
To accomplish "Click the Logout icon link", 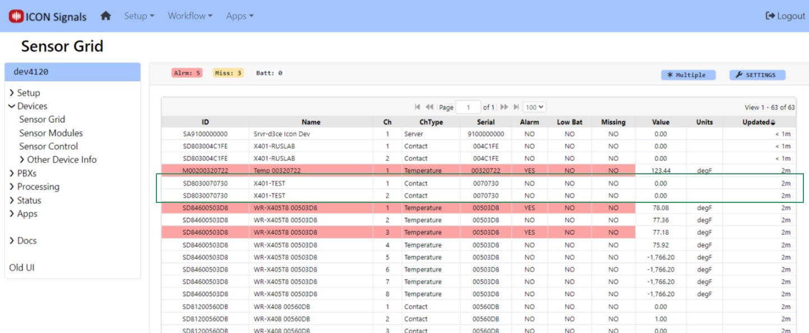I will [785, 16].
